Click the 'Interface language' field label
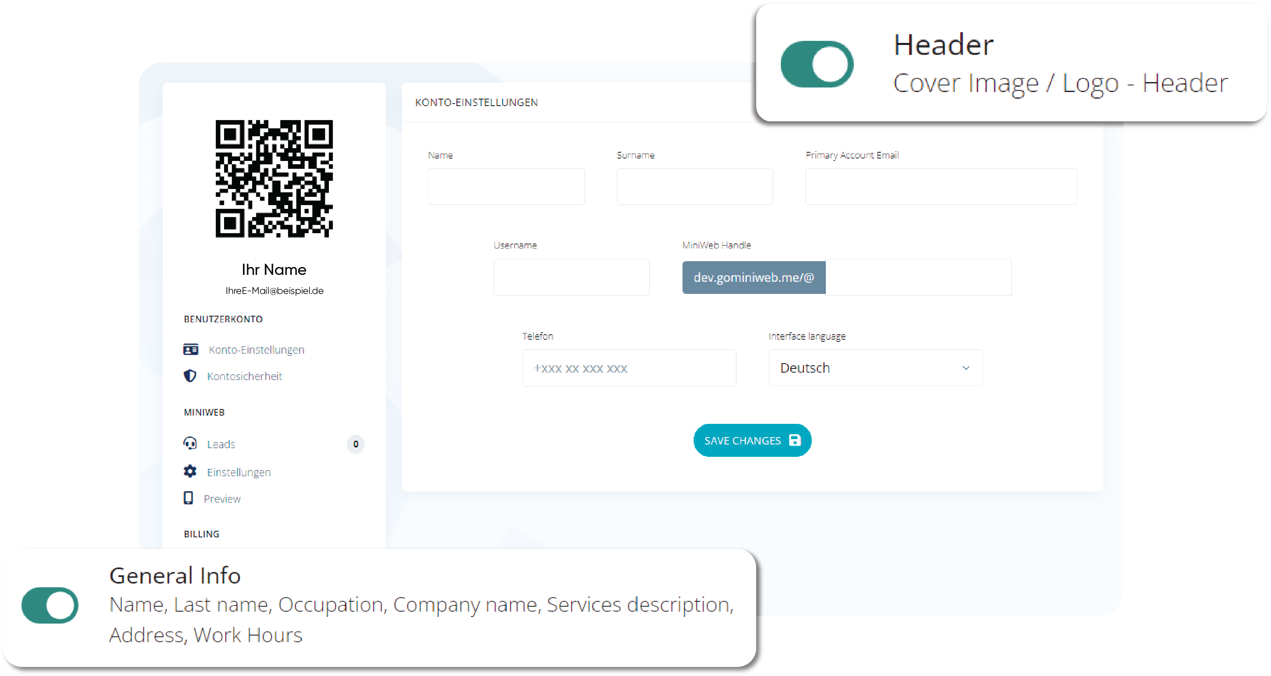Screen dimensions: 1271x676 [807, 336]
